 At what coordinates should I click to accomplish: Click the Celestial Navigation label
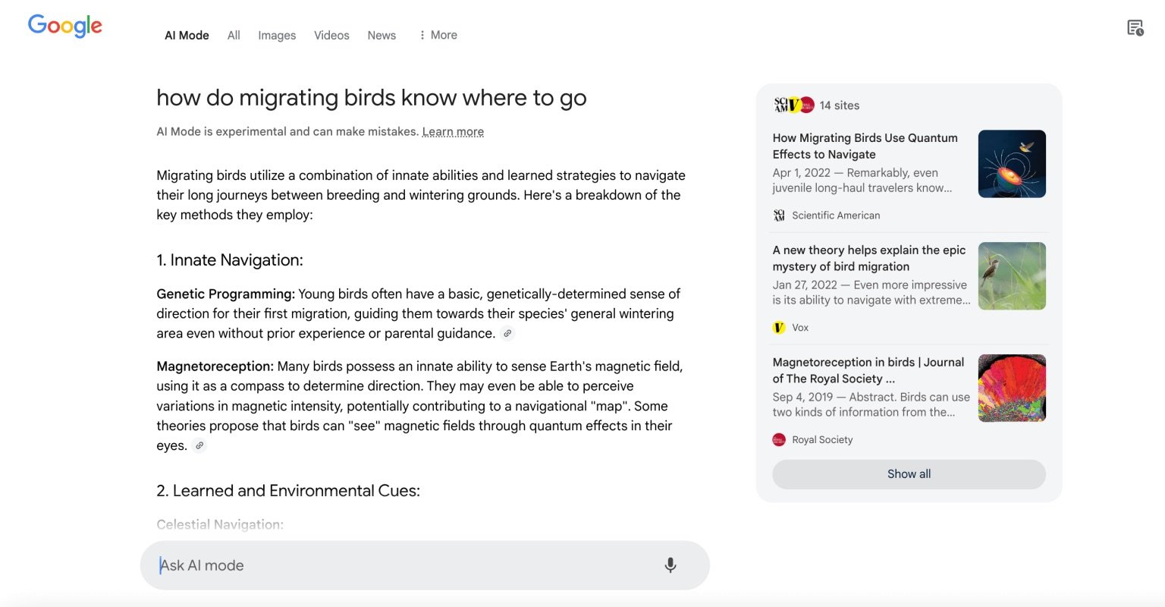220,524
